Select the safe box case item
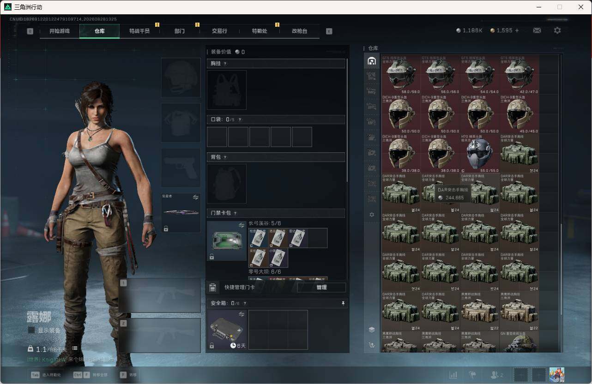Image resolution: width=592 pixels, height=384 pixels. tap(227, 330)
